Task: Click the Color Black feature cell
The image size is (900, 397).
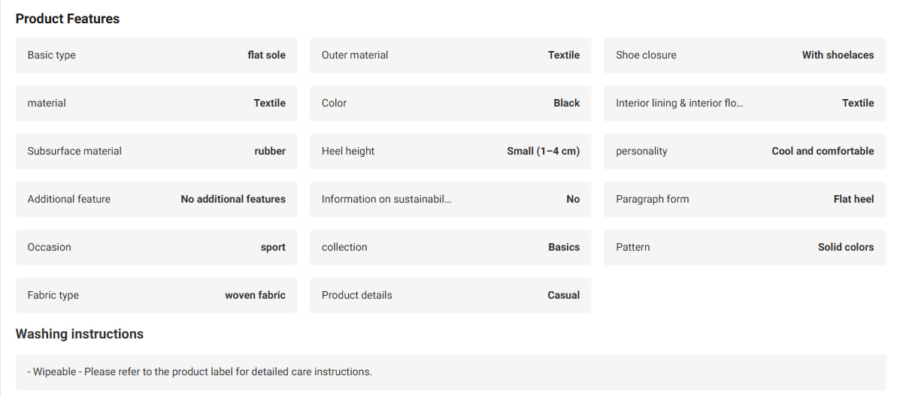Action: pos(450,103)
